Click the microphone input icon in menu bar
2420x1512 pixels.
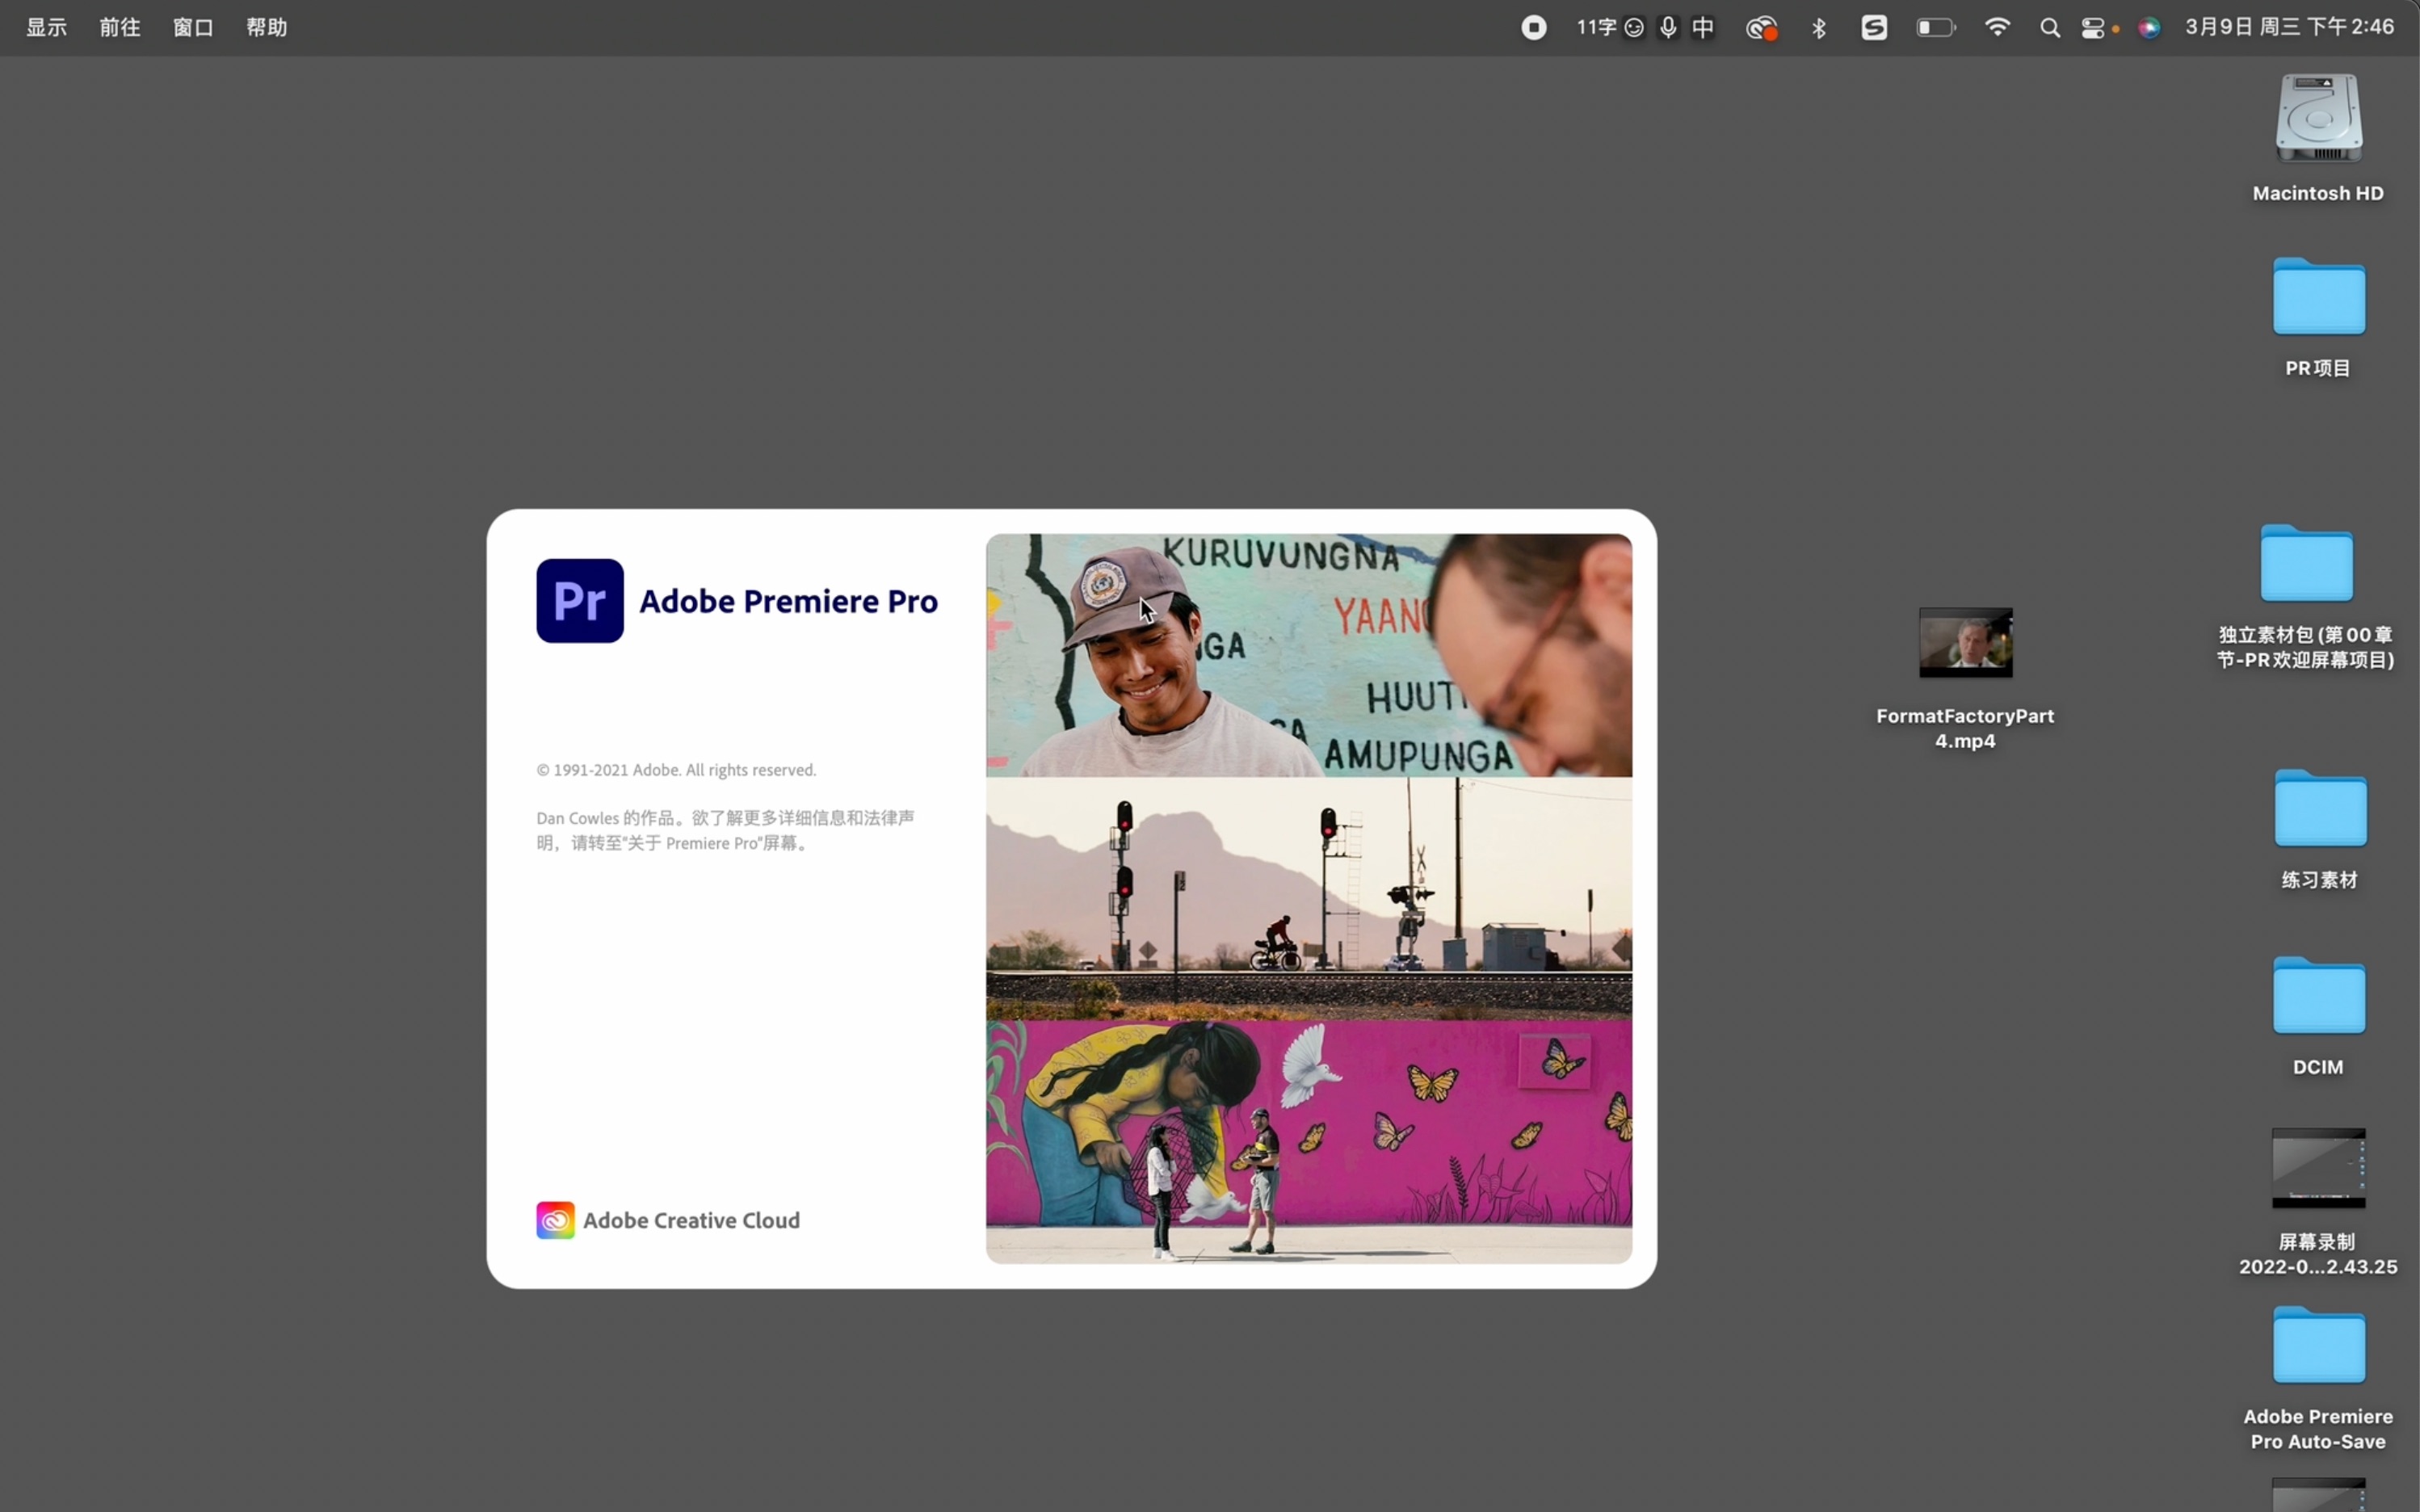click(x=1668, y=28)
